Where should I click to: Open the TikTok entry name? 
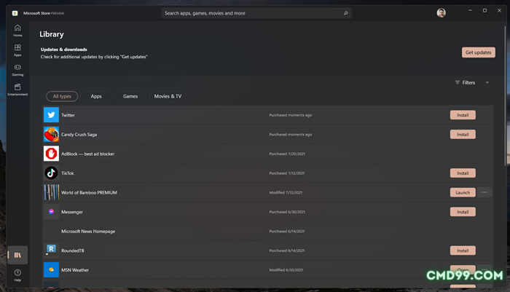68,173
